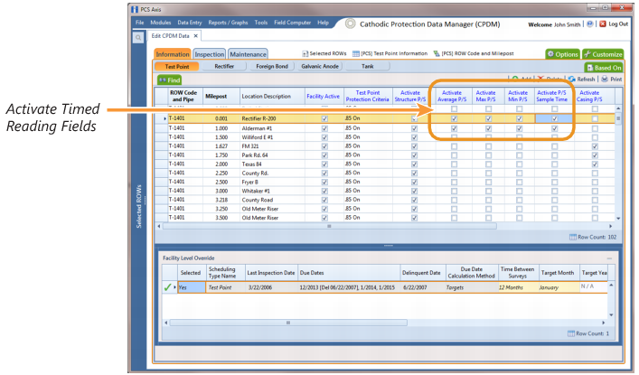Select the Foreign Bond facility button
The height and width of the screenshot is (375, 639).
272,67
